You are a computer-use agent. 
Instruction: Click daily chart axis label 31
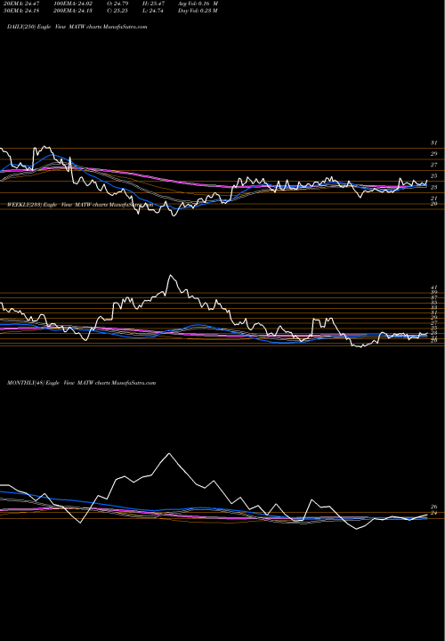(433, 142)
